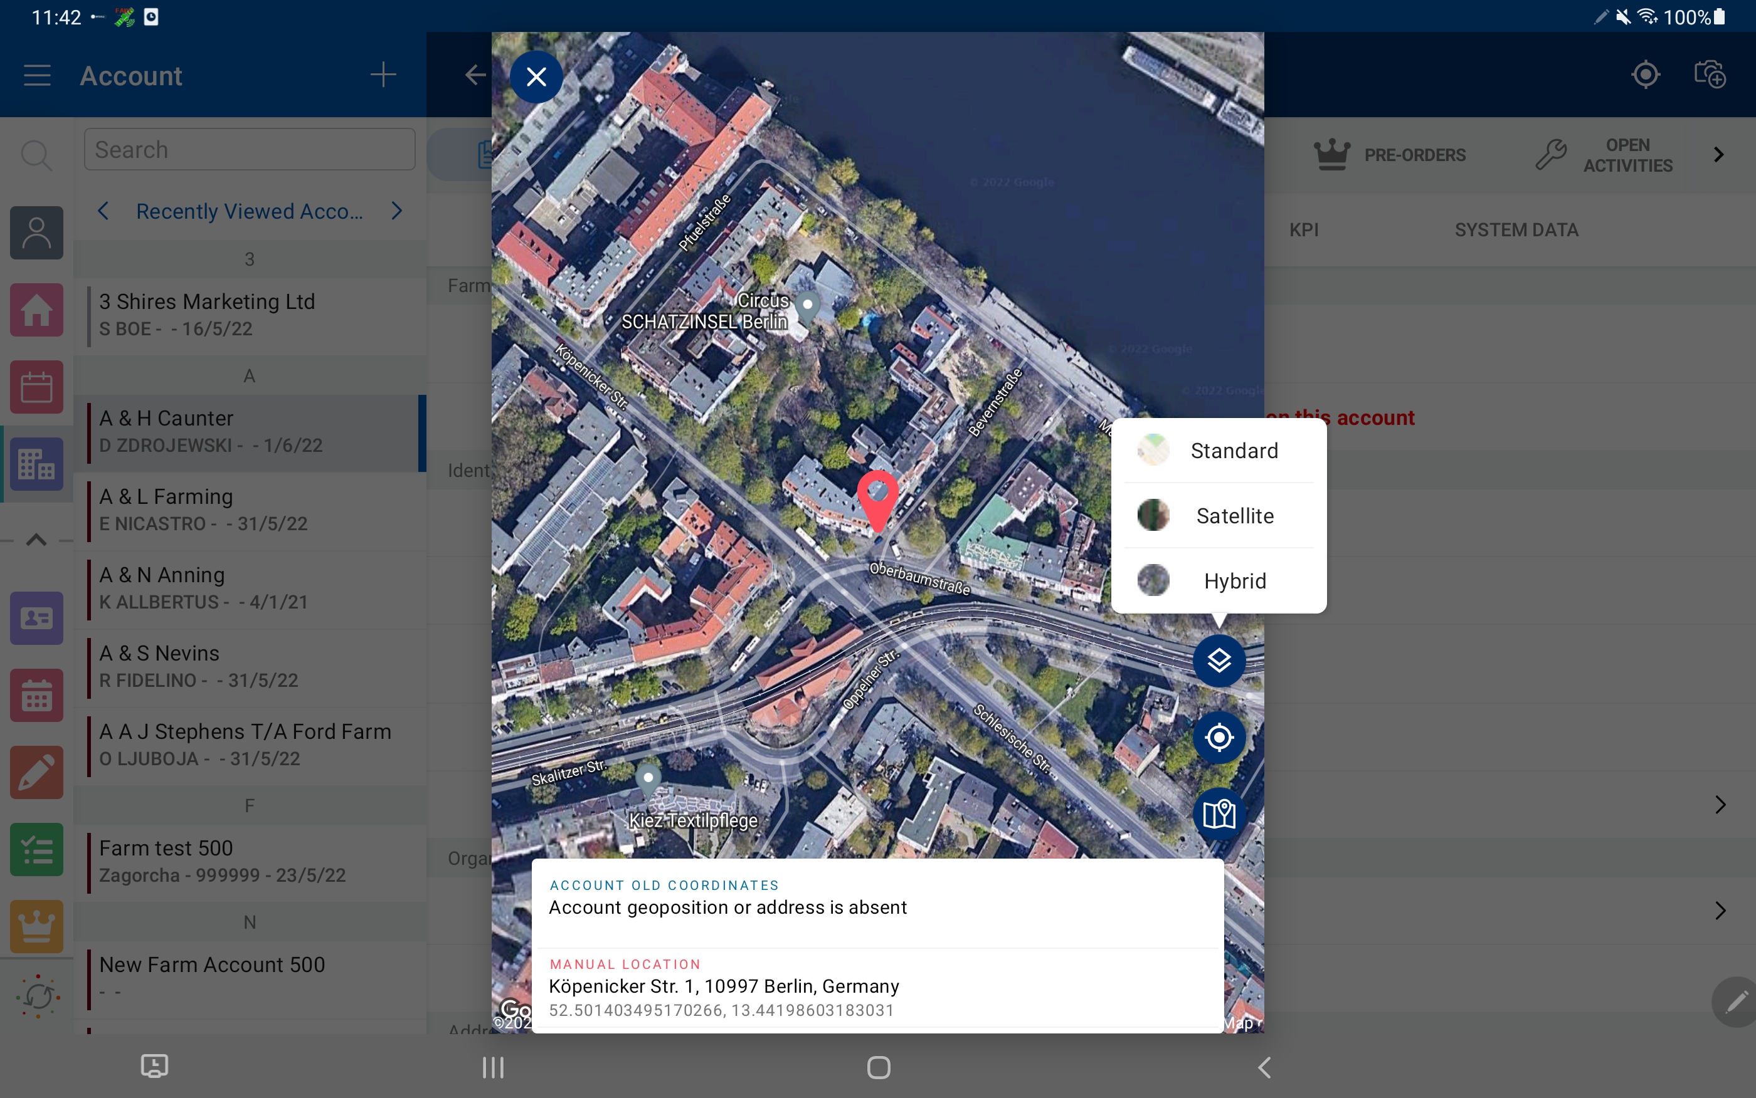
Task: Open the hamburger navigation menu
Action: coord(36,75)
